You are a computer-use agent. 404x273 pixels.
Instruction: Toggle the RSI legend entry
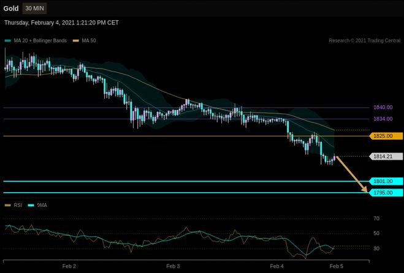pos(13,205)
